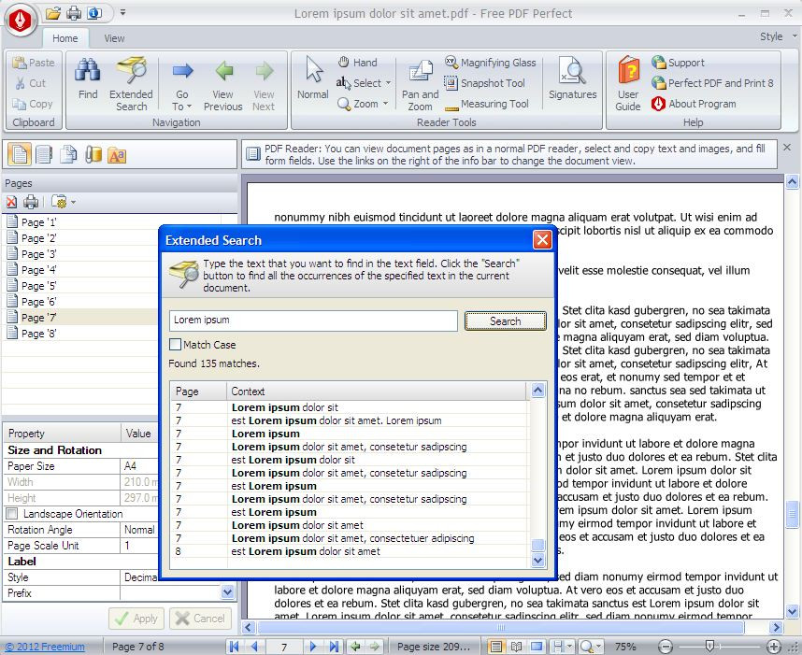The image size is (802, 655).
Task: Open the Pan and Zoom tool
Action: (x=420, y=84)
